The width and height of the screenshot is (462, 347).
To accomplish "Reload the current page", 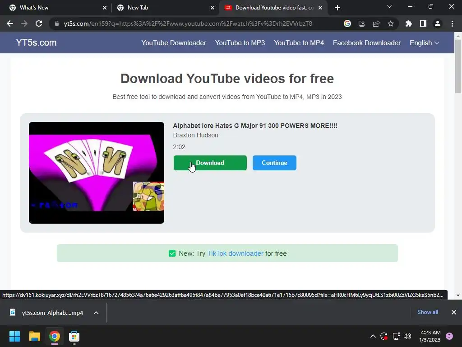I will click(39, 23).
